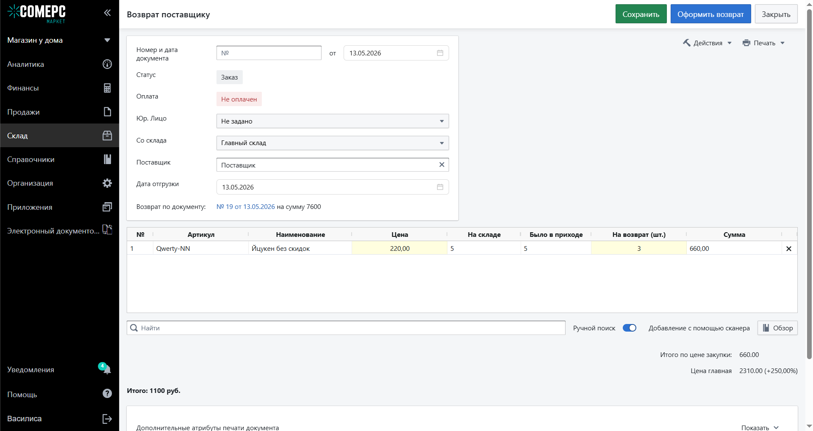Viewport: 813px width, 431px height.
Task: Click Артикул column header
Action: pyautogui.click(x=201, y=234)
